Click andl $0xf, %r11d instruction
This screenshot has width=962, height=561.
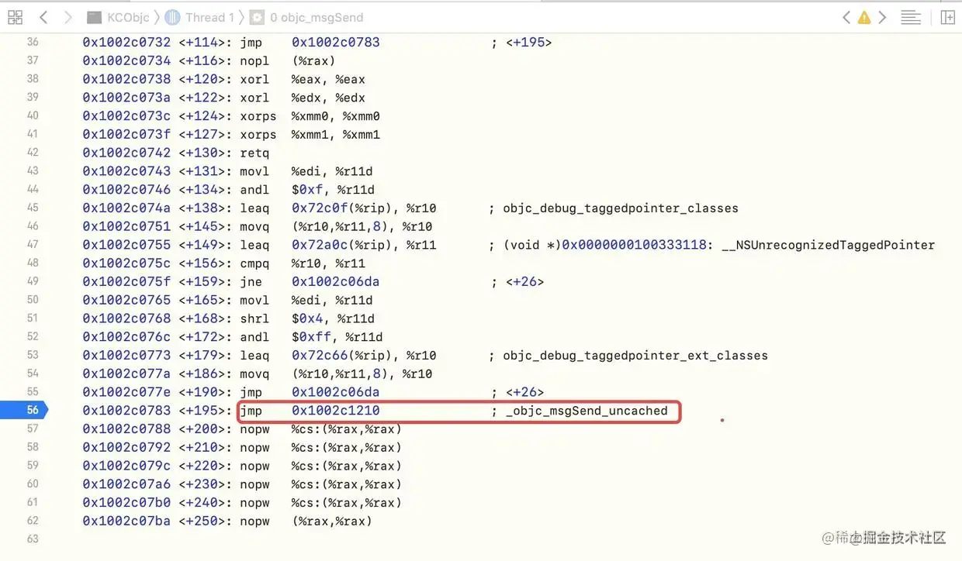pos(306,190)
